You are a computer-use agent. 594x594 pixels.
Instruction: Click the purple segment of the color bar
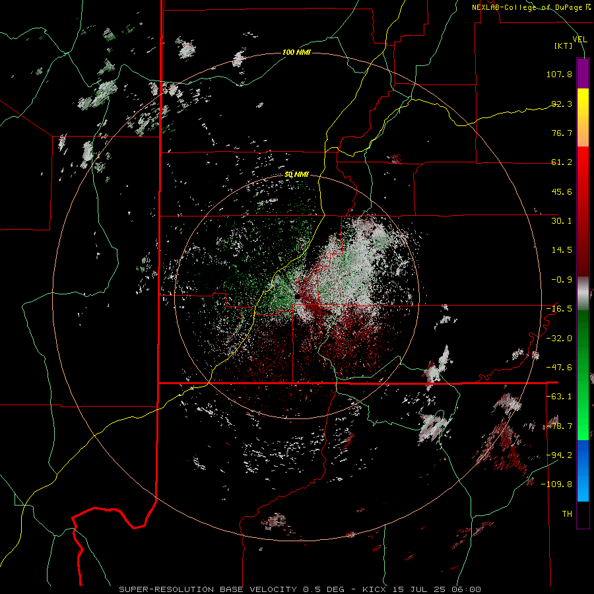tap(583, 74)
